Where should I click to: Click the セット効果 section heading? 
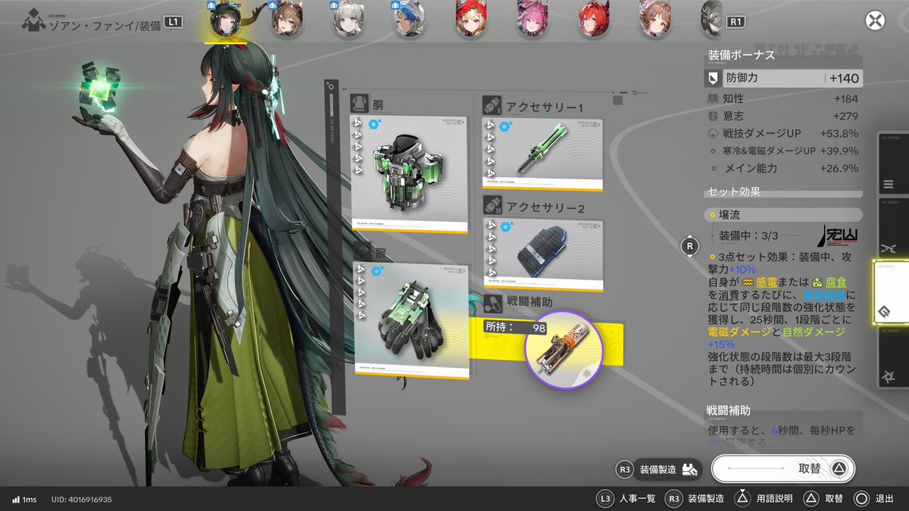click(734, 192)
